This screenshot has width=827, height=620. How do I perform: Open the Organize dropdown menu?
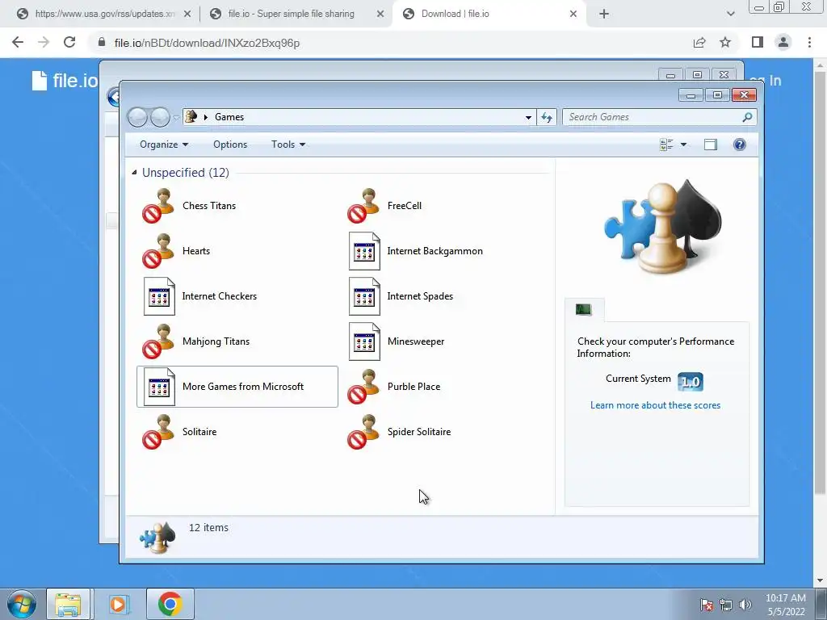(164, 145)
